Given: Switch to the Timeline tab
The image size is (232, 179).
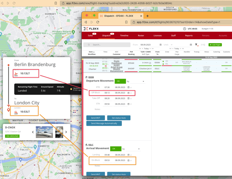Looking at the screenshot, I should tap(124, 35).
